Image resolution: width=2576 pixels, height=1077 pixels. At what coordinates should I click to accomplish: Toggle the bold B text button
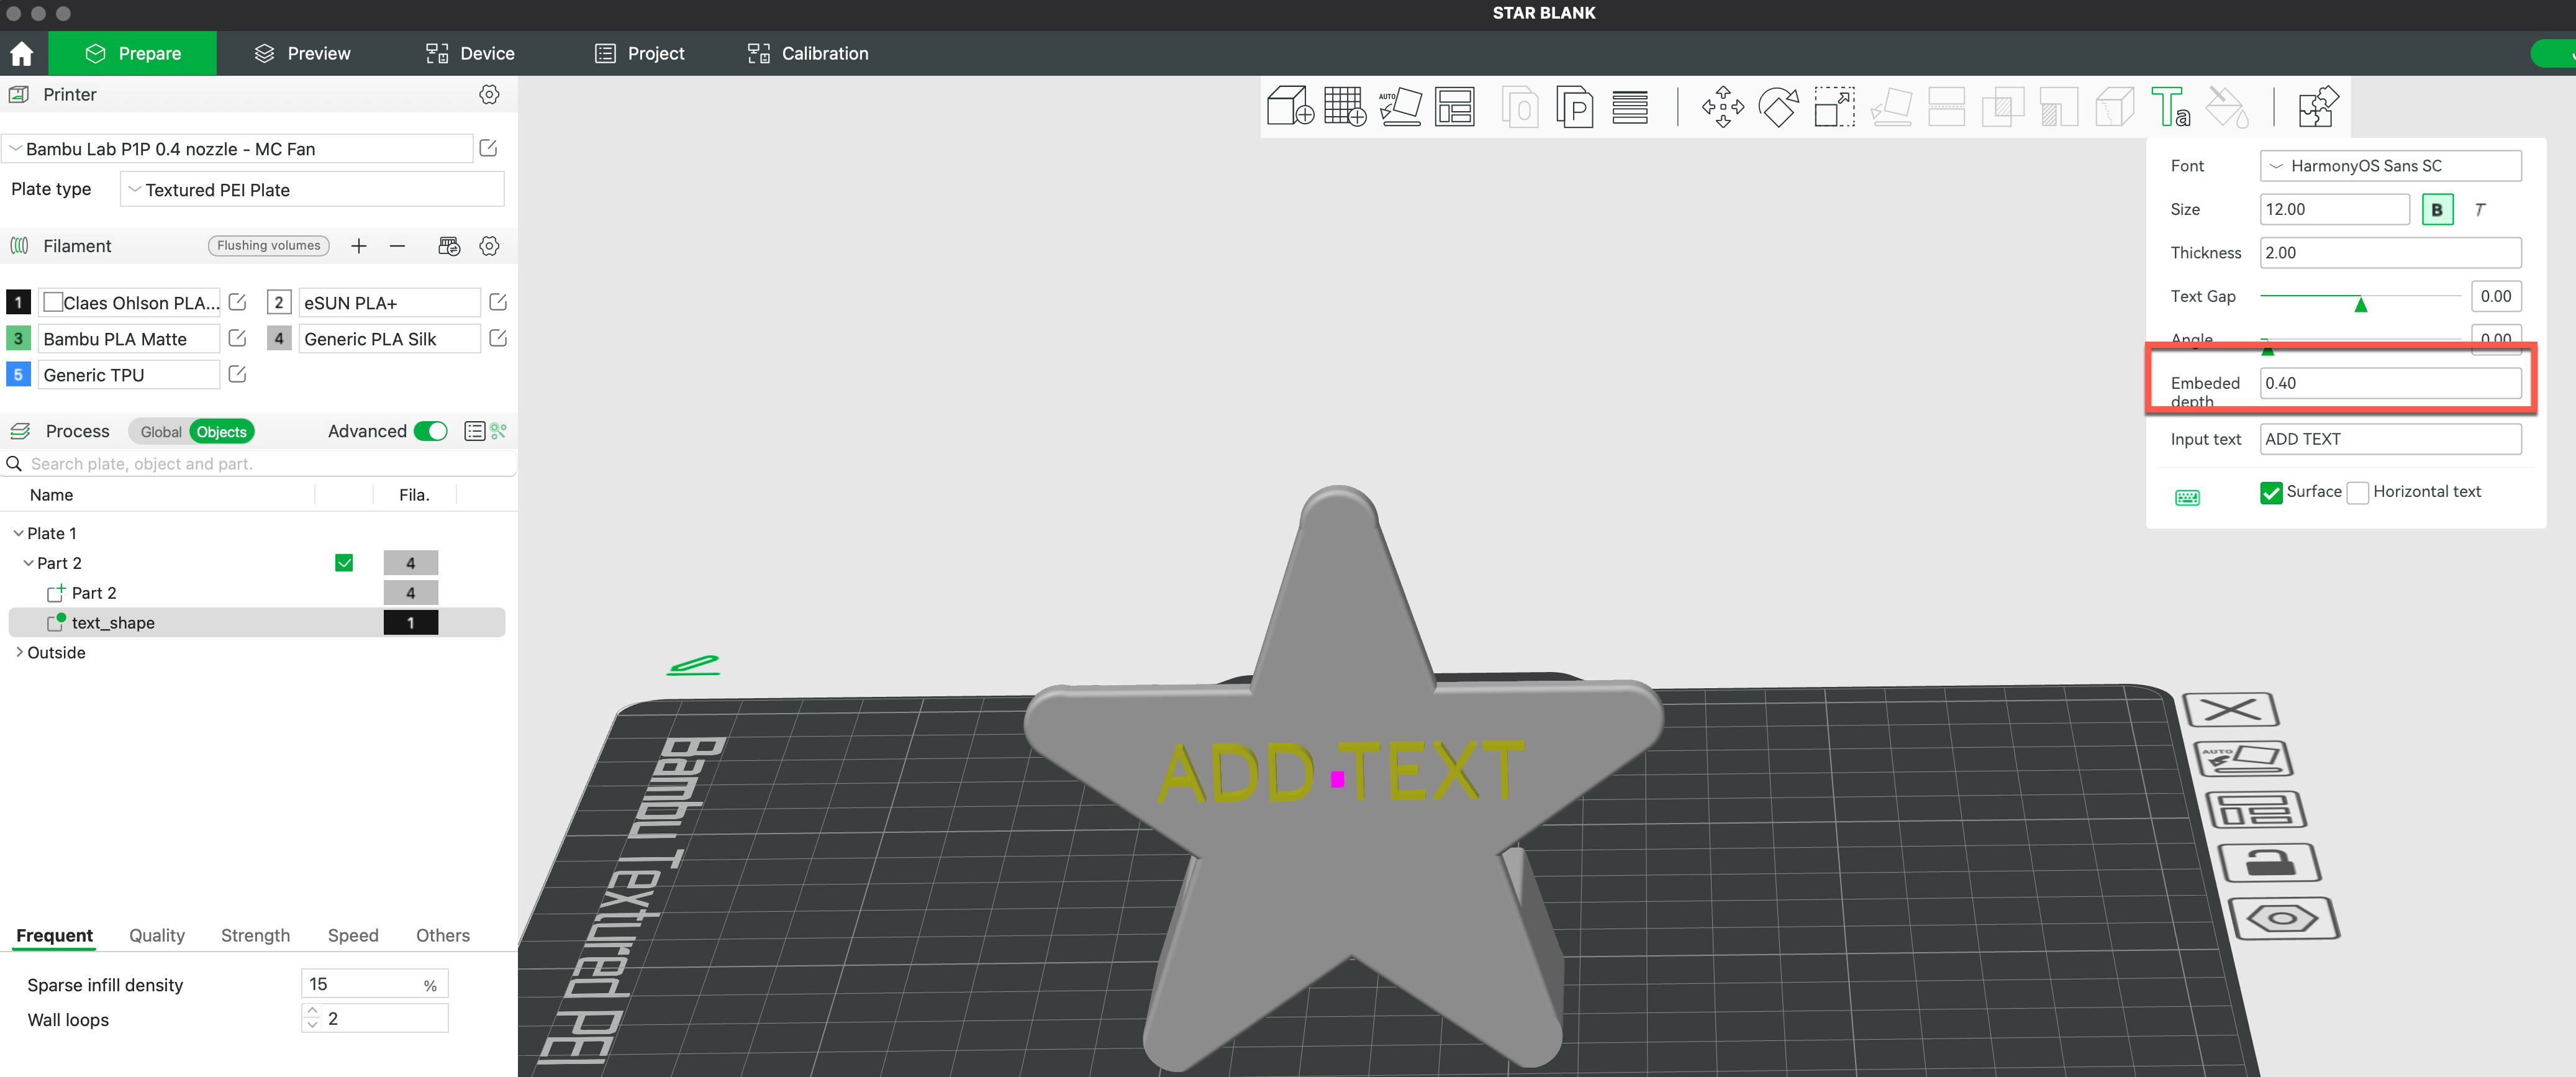pyautogui.click(x=2436, y=210)
